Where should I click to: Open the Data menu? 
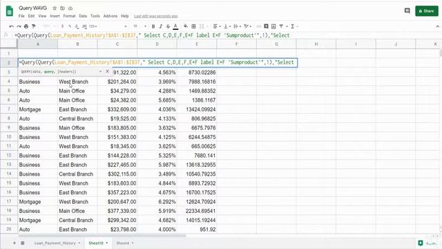pos(83,16)
